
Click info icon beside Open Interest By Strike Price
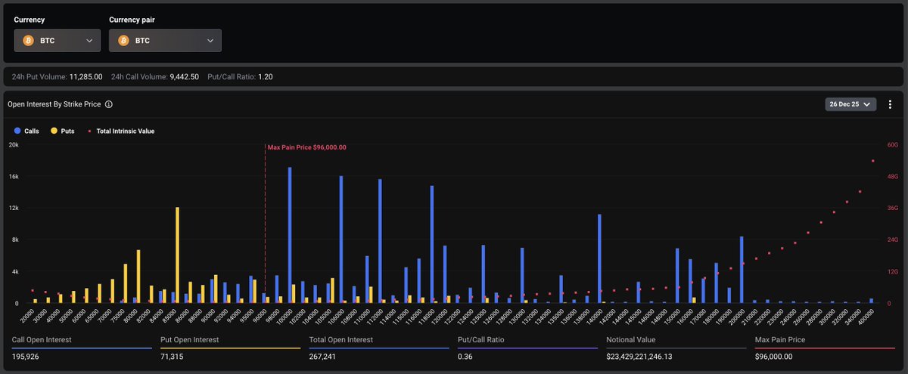click(x=109, y=104)
